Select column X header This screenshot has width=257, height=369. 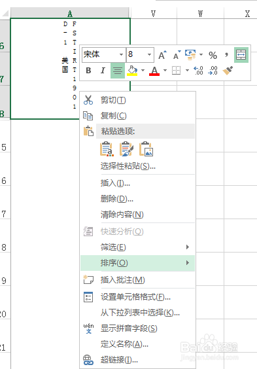(x=241, y=14)
